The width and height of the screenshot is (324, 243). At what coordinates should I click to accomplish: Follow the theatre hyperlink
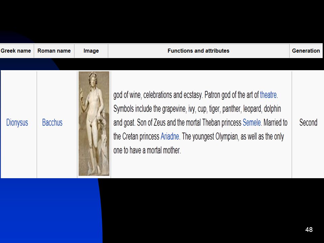(268, 95)
